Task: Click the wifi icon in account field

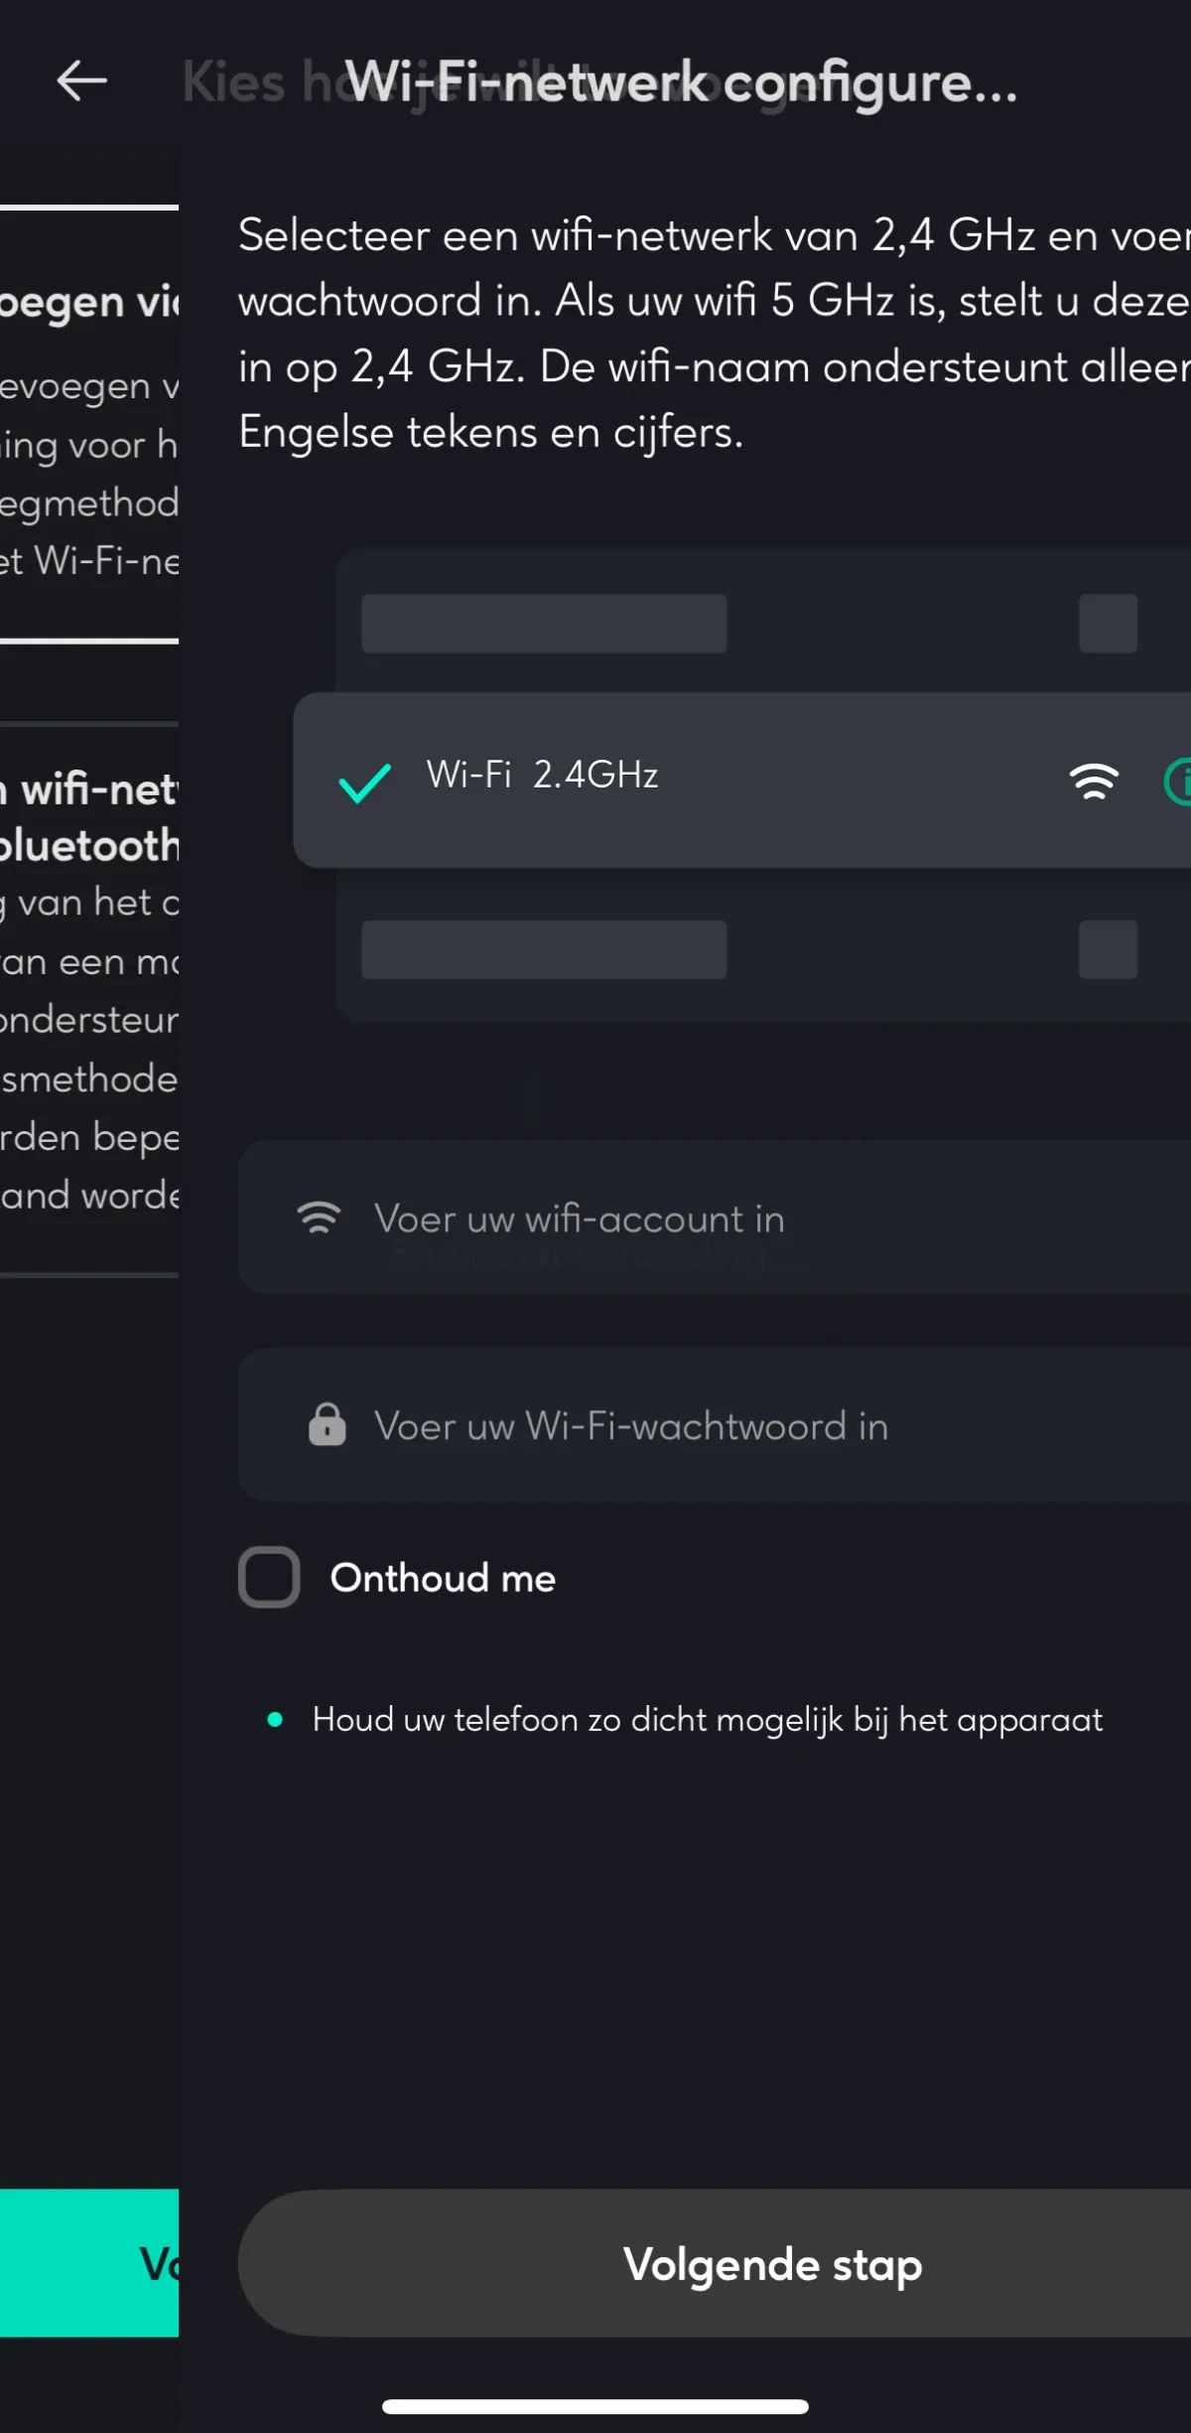Action: [319, 1217]
